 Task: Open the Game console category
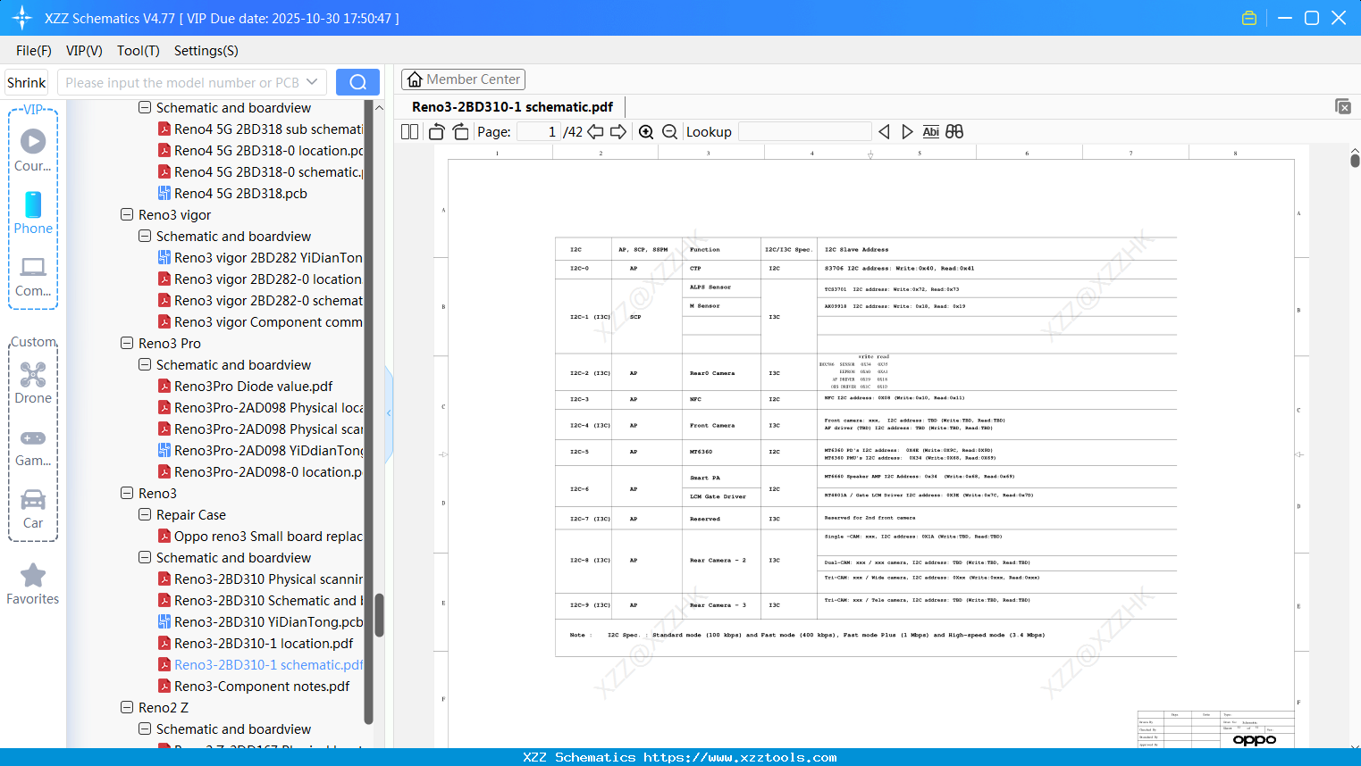(33, 446)
